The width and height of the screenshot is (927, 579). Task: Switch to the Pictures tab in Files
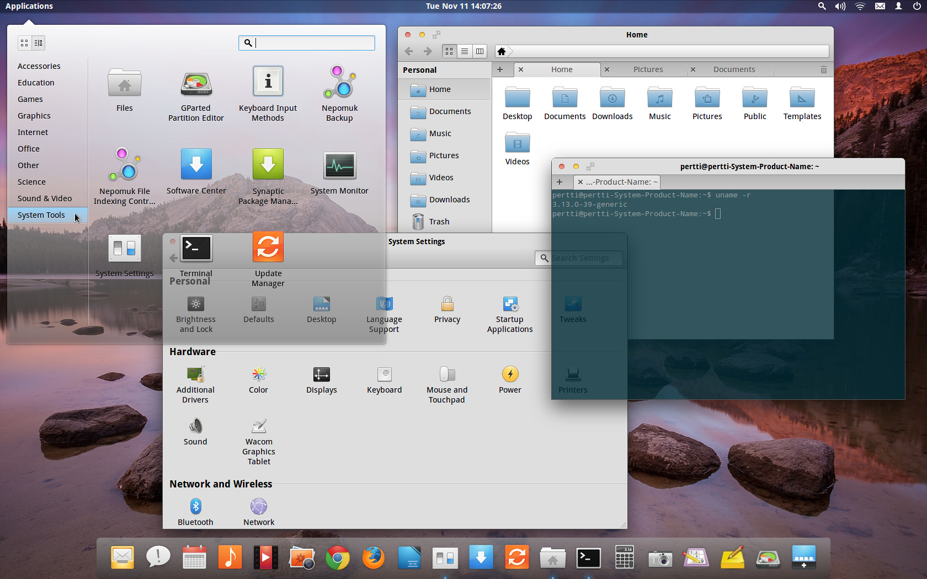(648, 69)
